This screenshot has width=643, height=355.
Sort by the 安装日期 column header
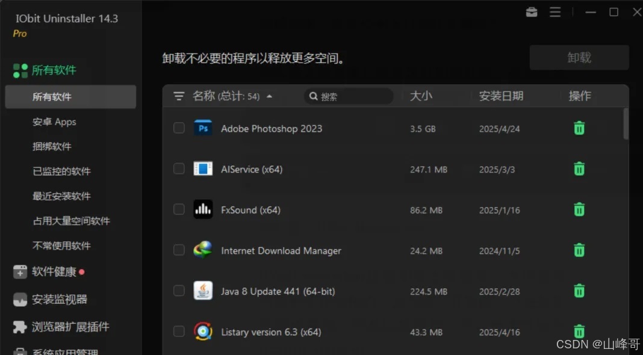pos(501,96)
